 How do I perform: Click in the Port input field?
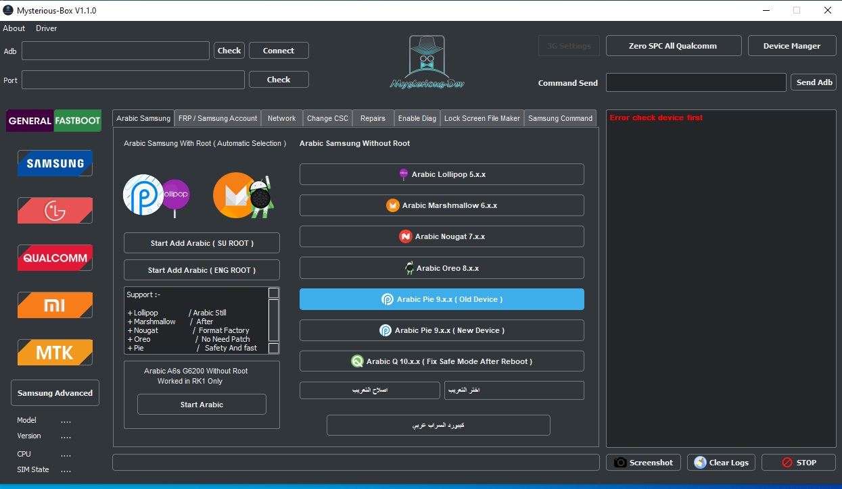[133, 80]
